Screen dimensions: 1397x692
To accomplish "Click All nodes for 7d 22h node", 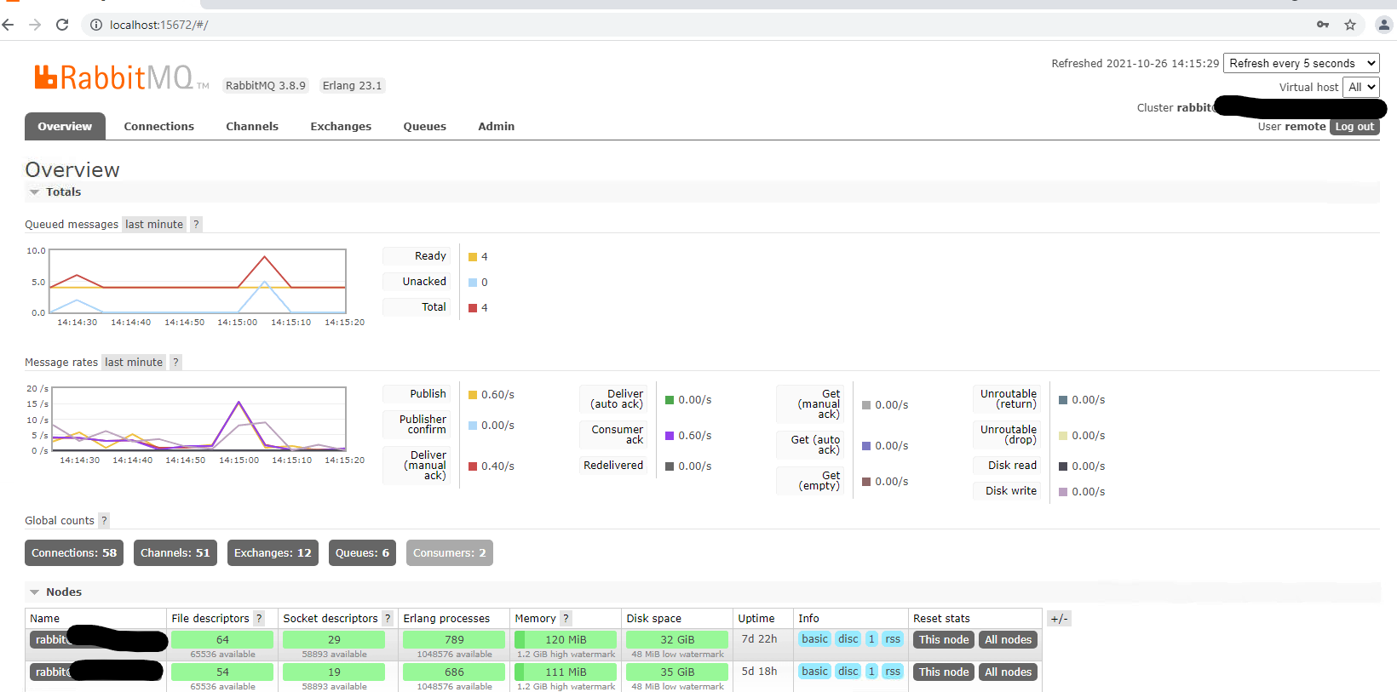I will [x=1009, y=640].
